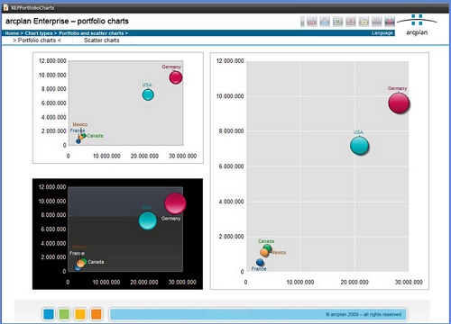451x324 pixels.
Task: Click the USA label in the top-left chart
Action: 147,85
